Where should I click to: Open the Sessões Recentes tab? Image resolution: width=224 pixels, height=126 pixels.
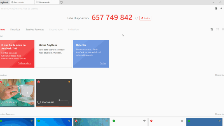pyautogui.click(x=35, y=29)
